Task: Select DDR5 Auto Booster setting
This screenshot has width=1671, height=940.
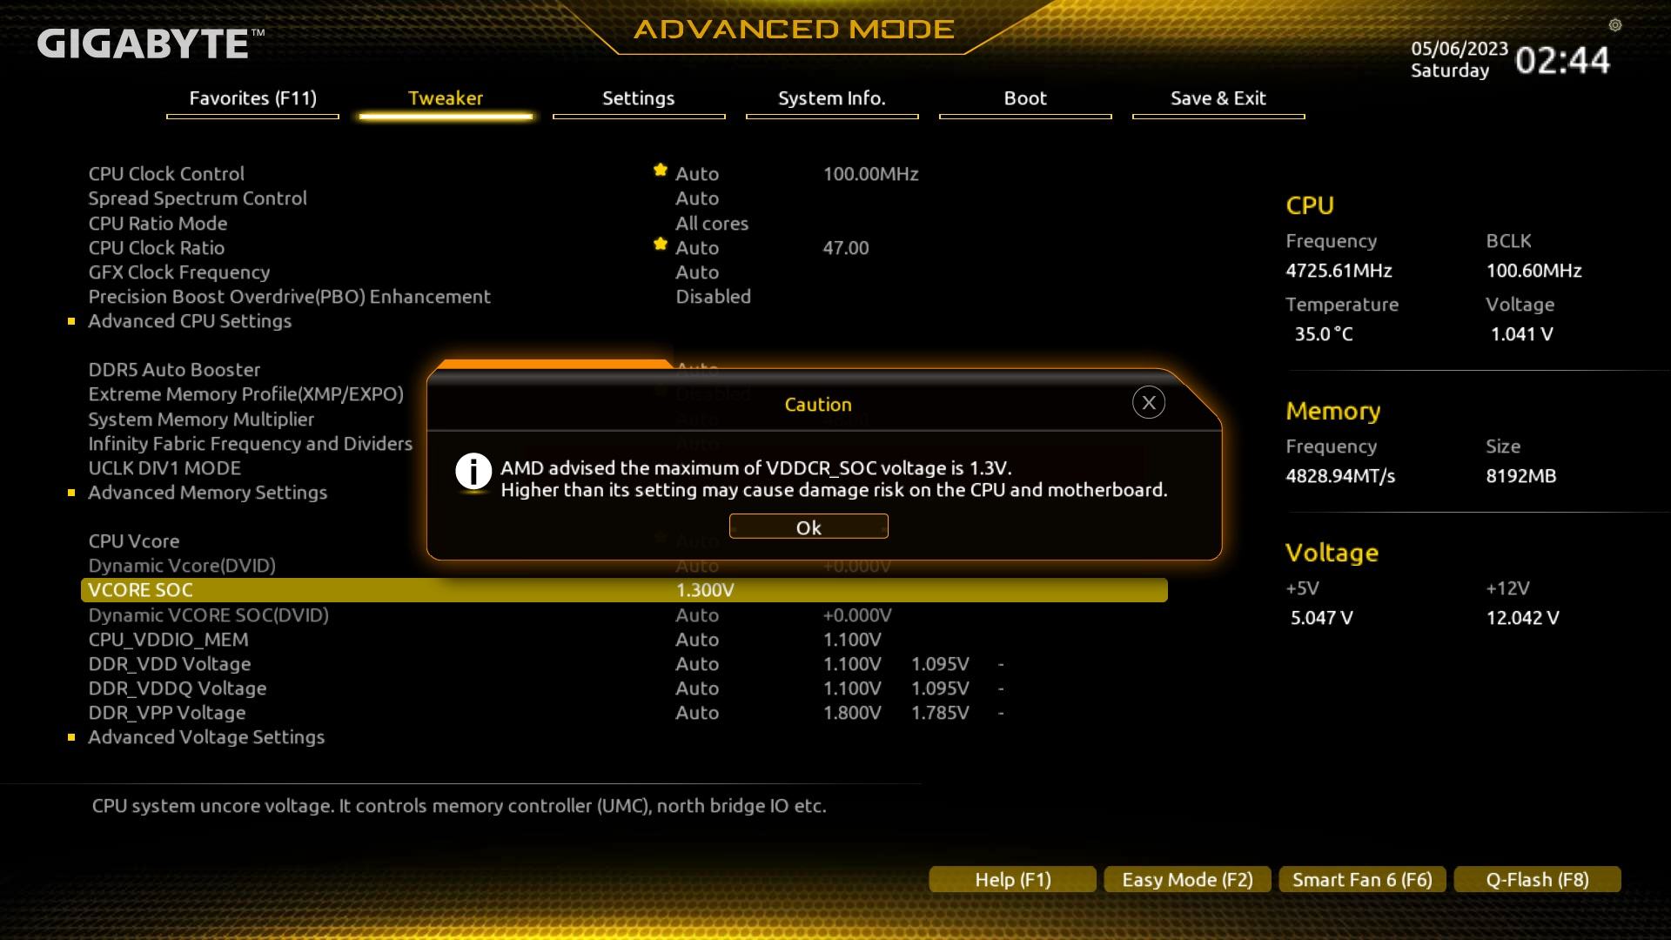Action: click(174, 370)
